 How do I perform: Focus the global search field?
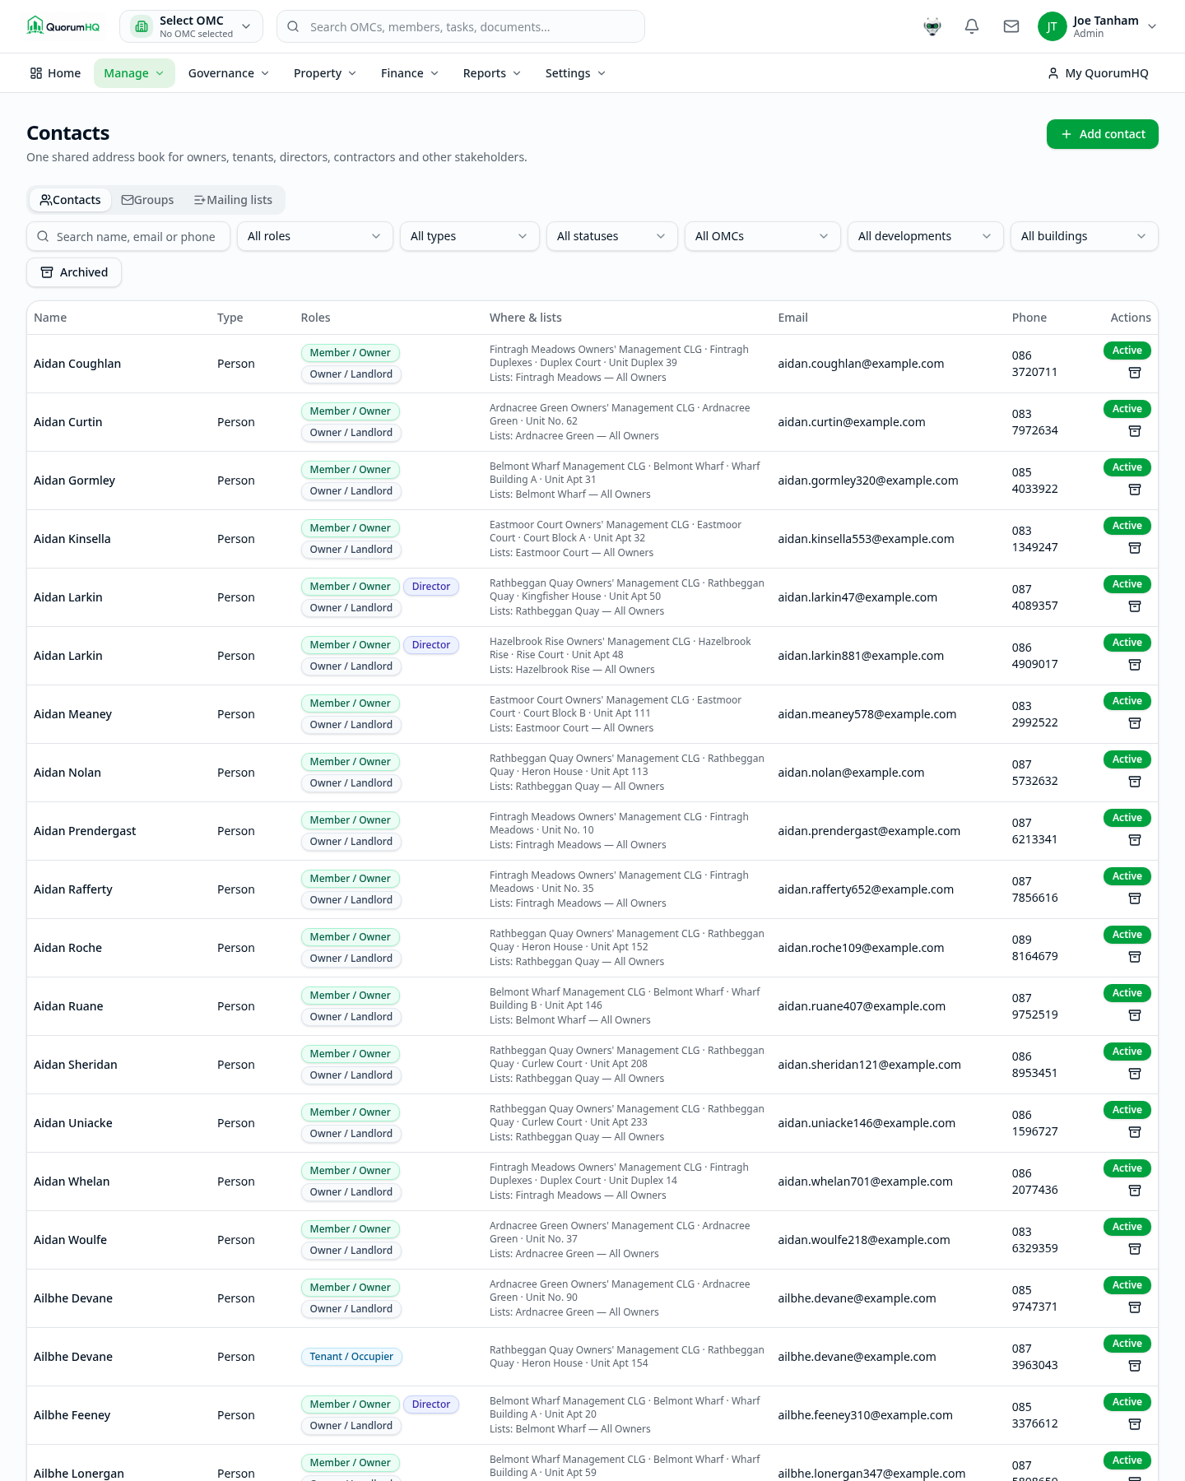coord(461,26)
